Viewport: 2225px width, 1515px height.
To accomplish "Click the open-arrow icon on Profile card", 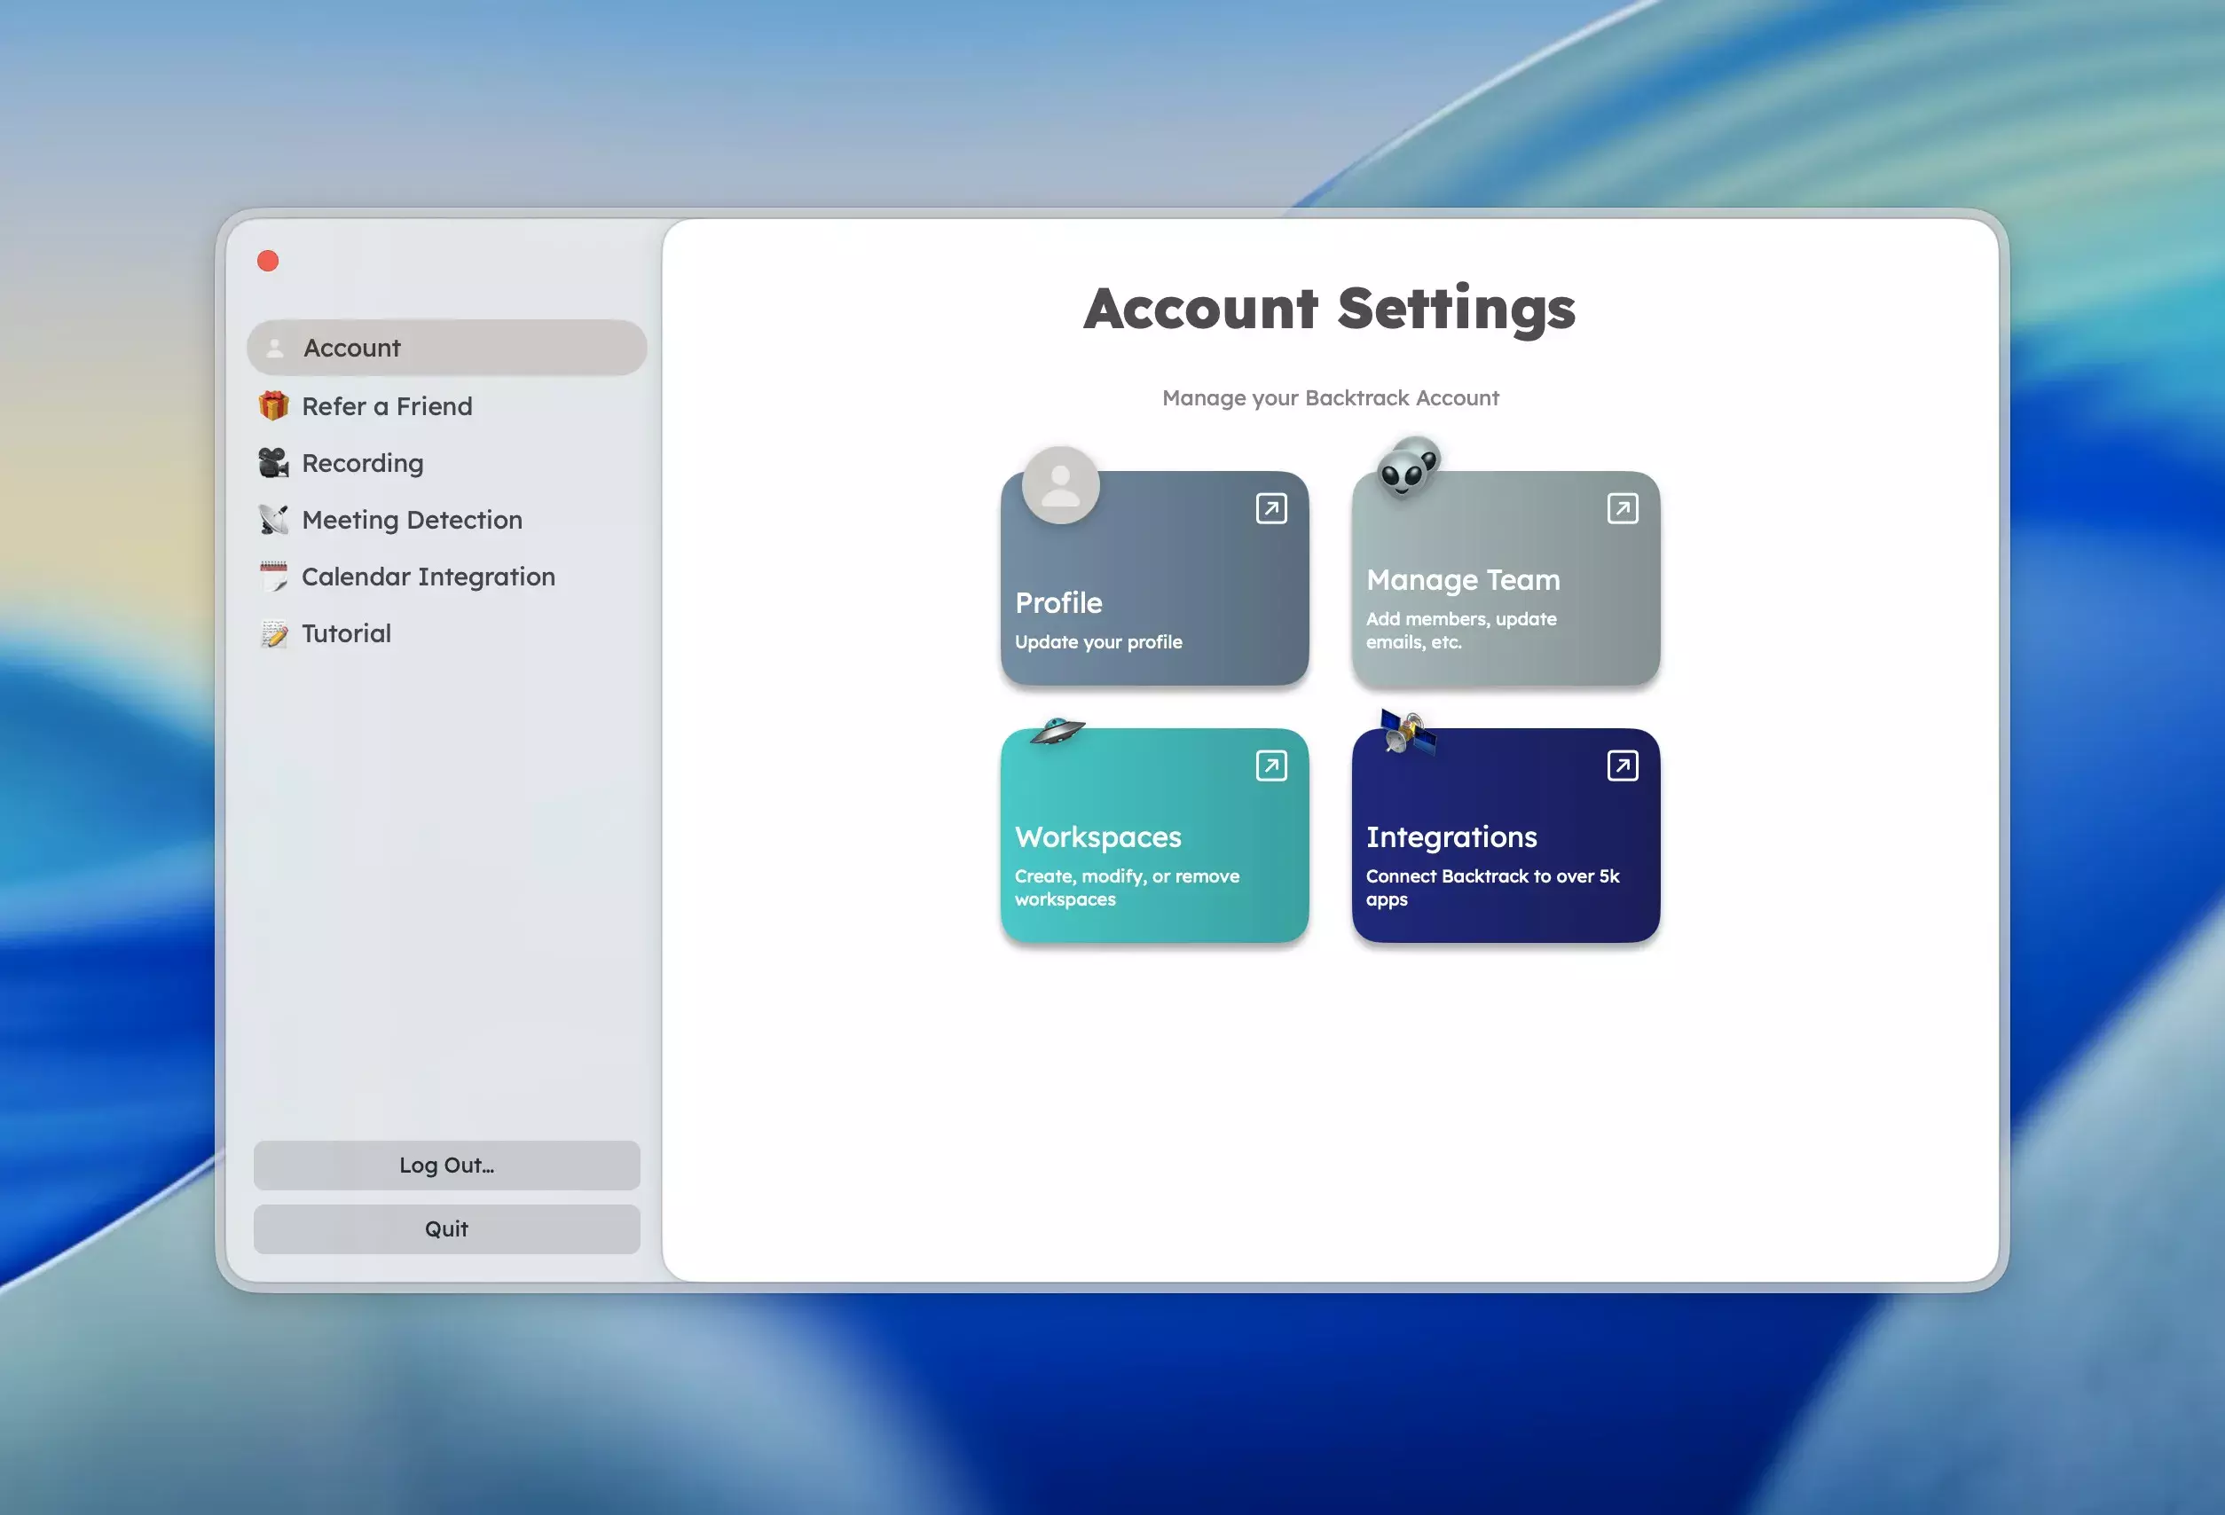I will click(1270, 508).
